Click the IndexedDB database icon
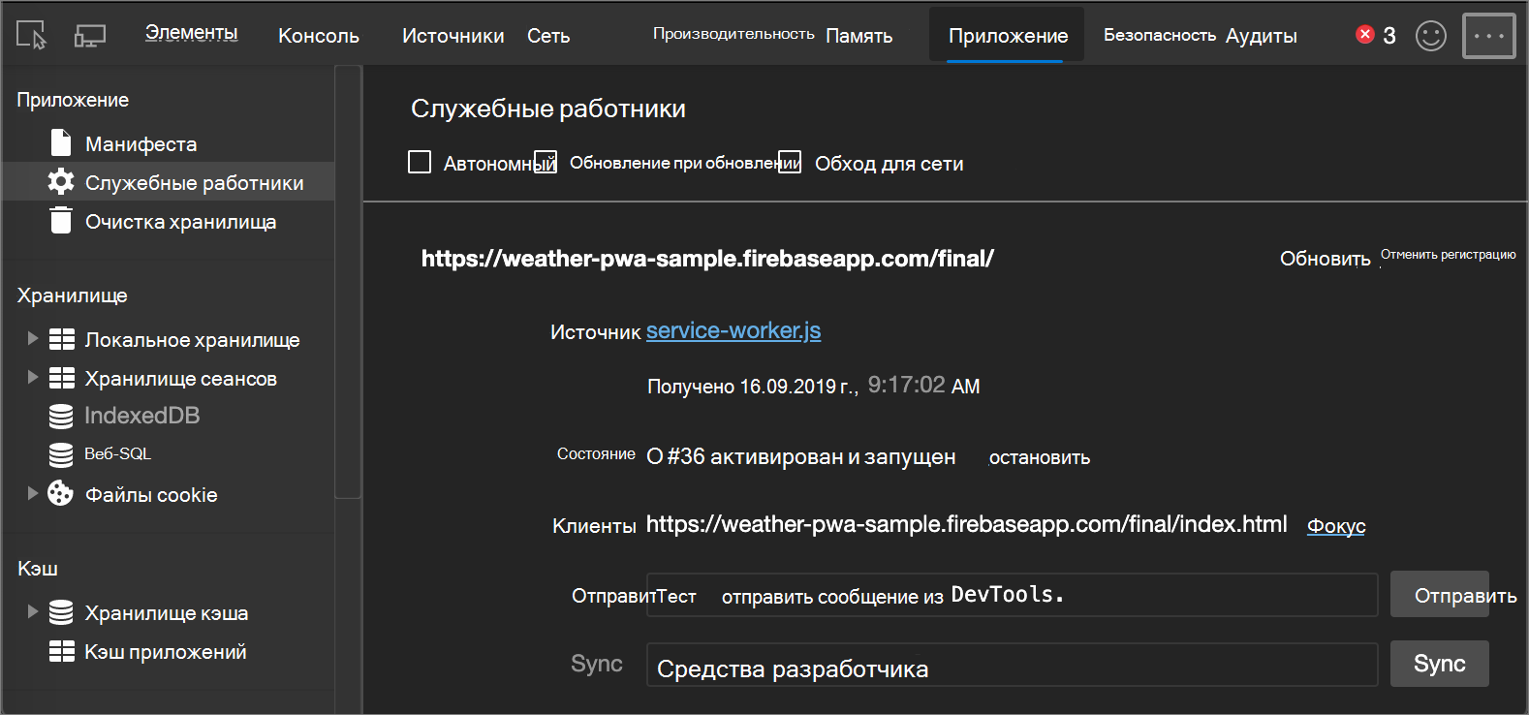 pyautogui.click(x=61, y=417)
